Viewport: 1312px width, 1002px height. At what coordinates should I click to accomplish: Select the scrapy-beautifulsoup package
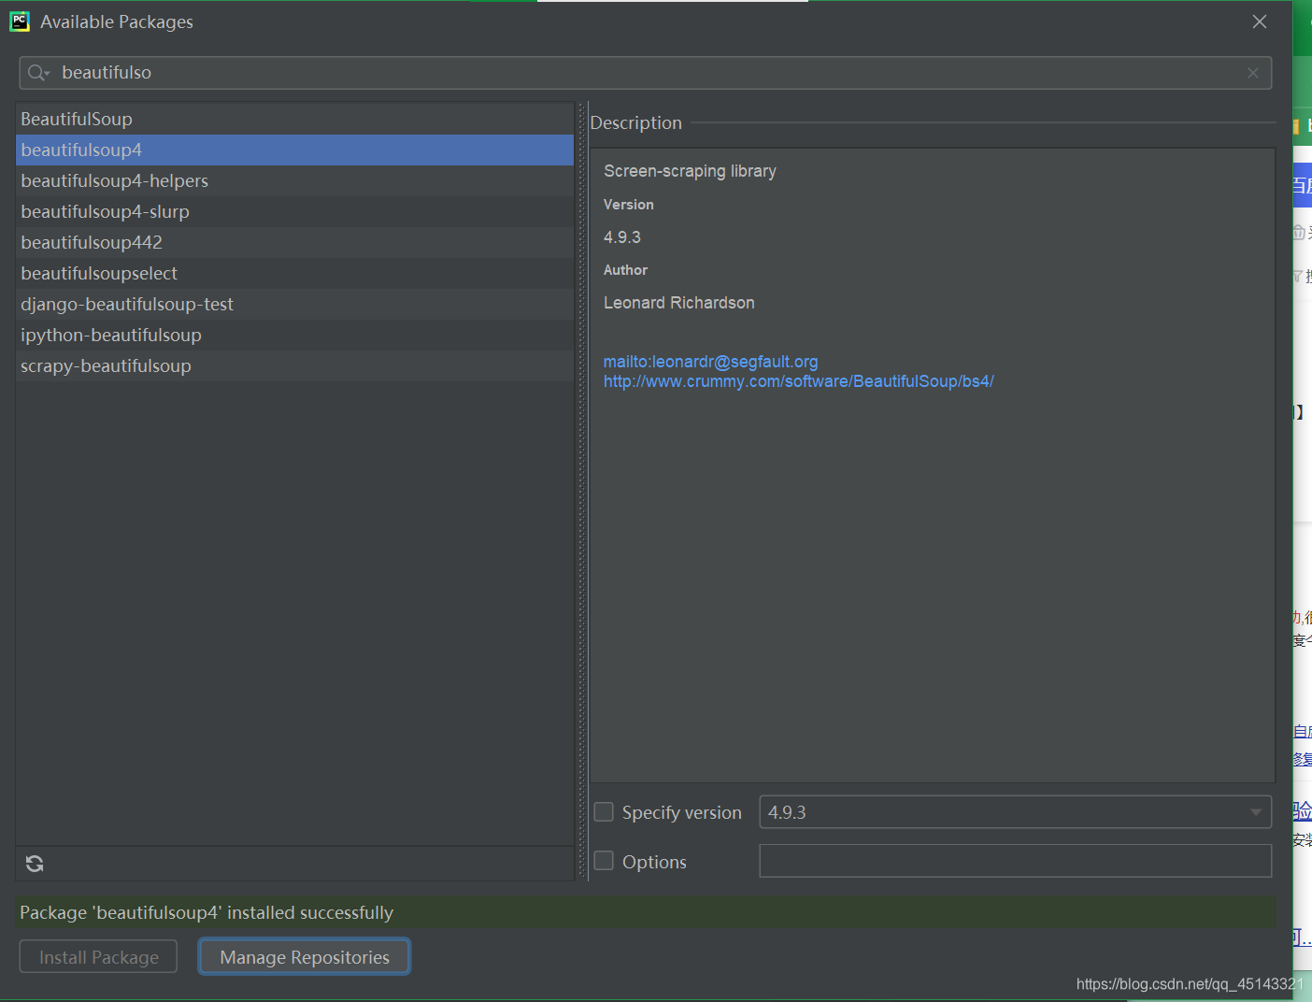coord(294,365)
